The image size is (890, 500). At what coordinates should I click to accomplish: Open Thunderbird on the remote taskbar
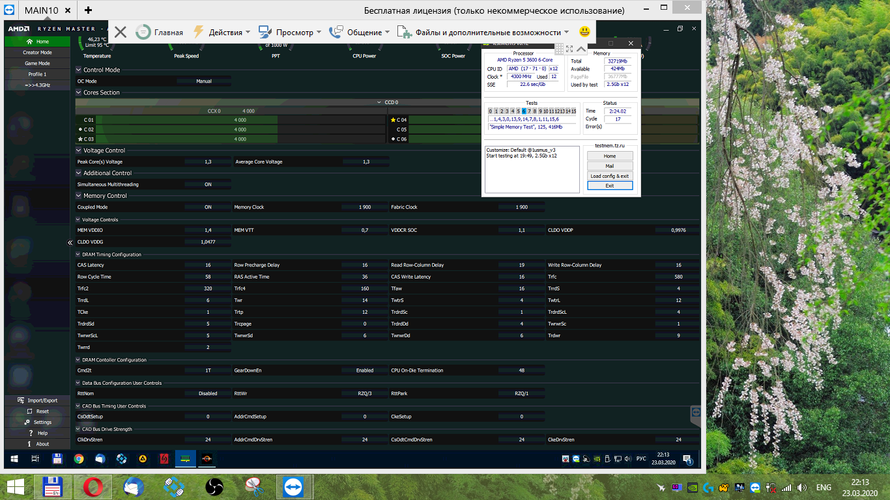click(x=100, y=458)
